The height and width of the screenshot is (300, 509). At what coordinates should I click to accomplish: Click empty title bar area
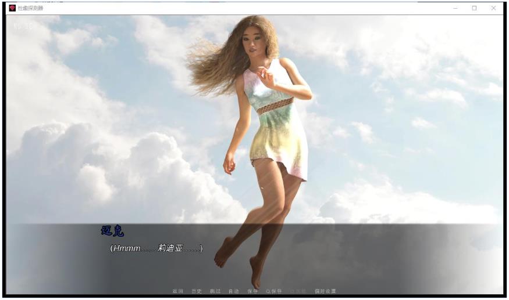point(233,8)
